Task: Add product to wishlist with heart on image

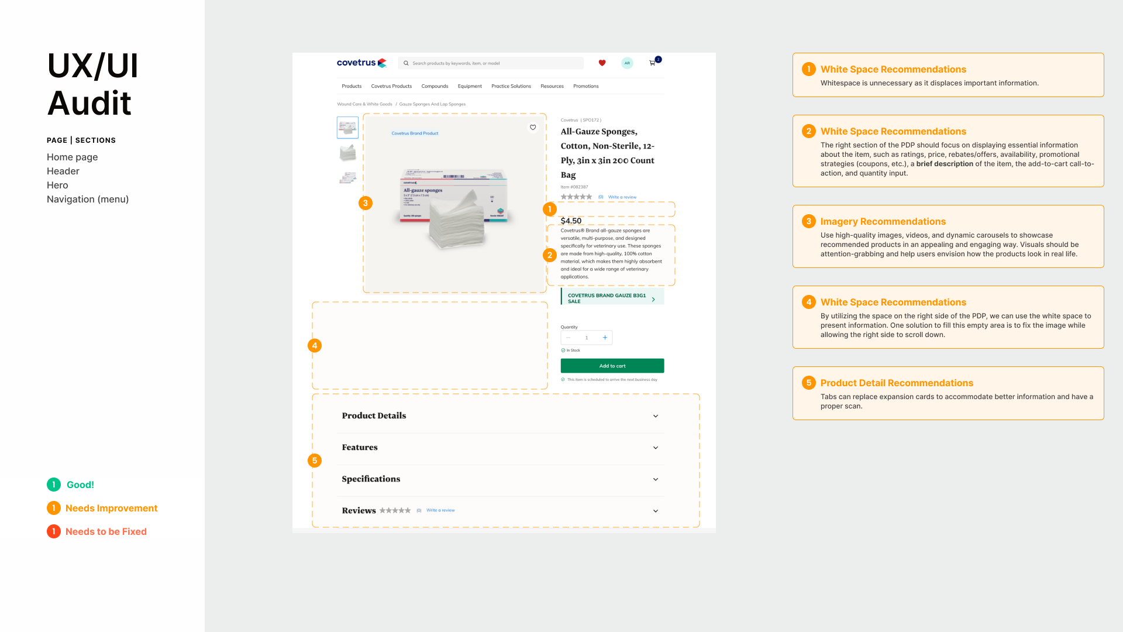Action: (x=533, y=127)
